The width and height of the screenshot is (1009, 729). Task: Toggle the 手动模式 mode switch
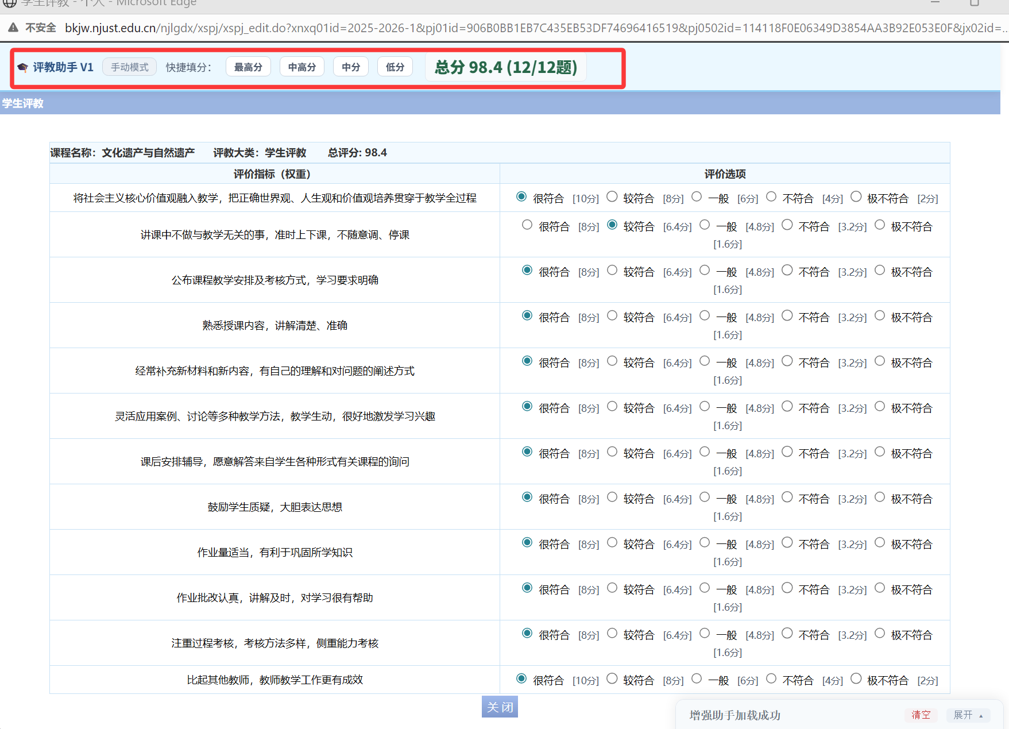tap(129, 67)
